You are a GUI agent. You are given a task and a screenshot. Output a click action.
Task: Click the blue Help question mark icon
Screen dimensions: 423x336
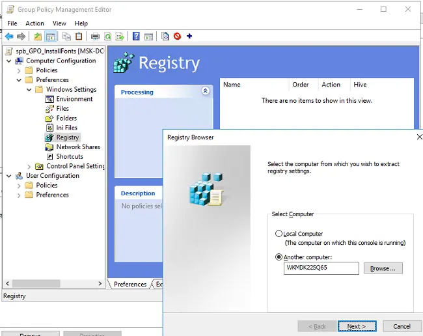[136, 36]
